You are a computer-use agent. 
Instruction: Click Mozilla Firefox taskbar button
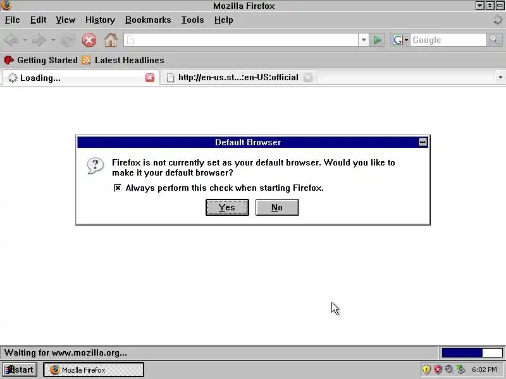pyautogui.click(x=94, y=370)
